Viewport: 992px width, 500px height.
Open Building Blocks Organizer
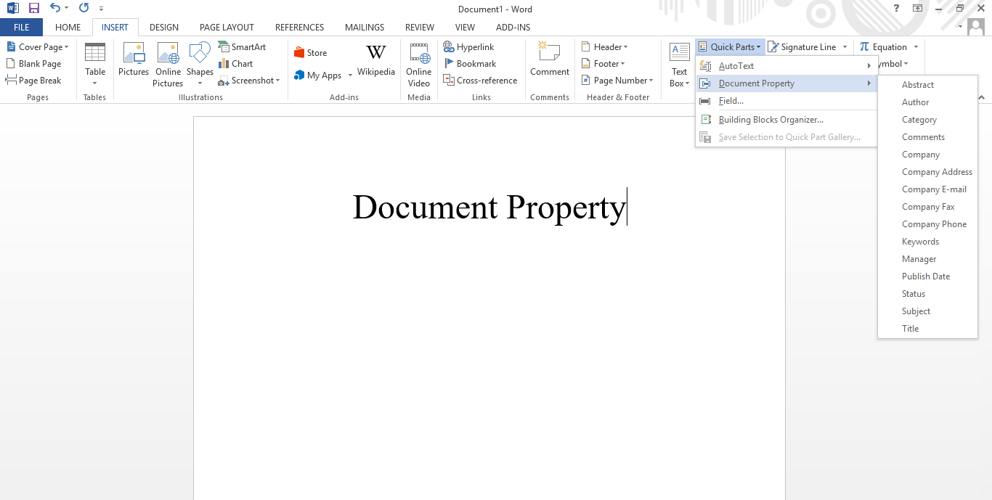coord(771,120)
